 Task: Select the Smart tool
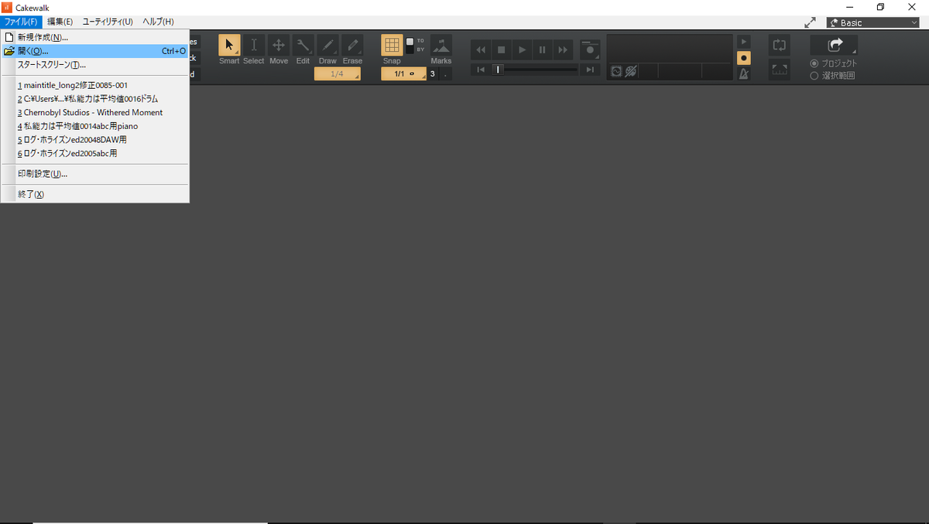[x=229, y=45]
